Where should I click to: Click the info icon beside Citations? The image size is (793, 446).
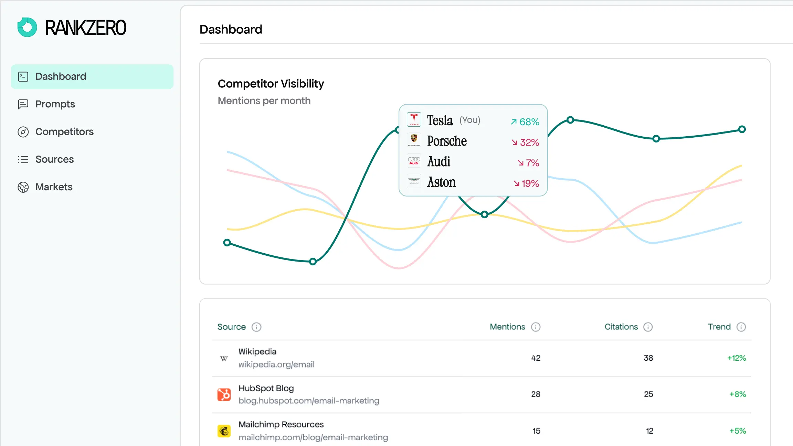point(648,327)
